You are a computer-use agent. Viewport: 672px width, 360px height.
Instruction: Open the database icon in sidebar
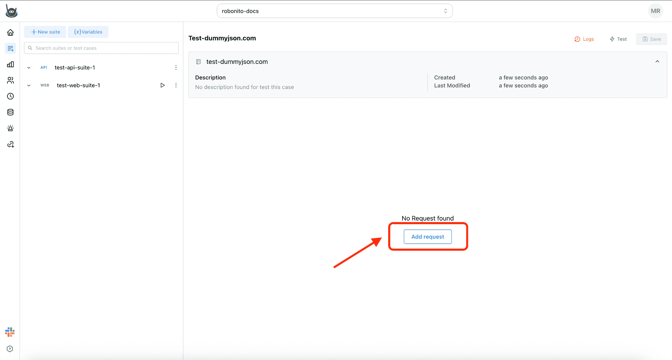10,112
